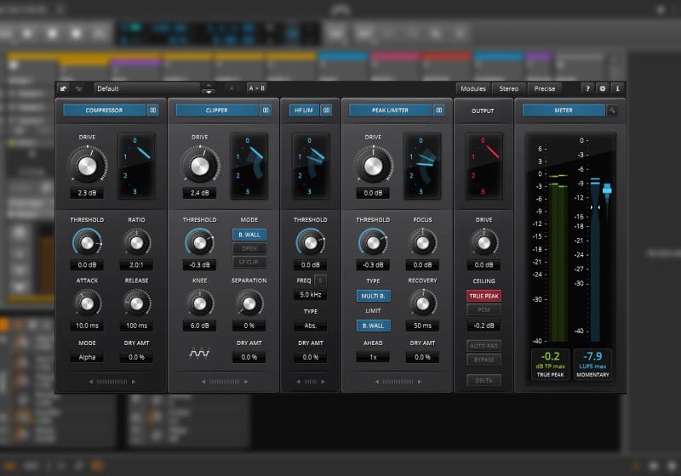Toggle the Compressor module on or off
The height and width of the screenshot is (476, 681).
pos(104,110)
